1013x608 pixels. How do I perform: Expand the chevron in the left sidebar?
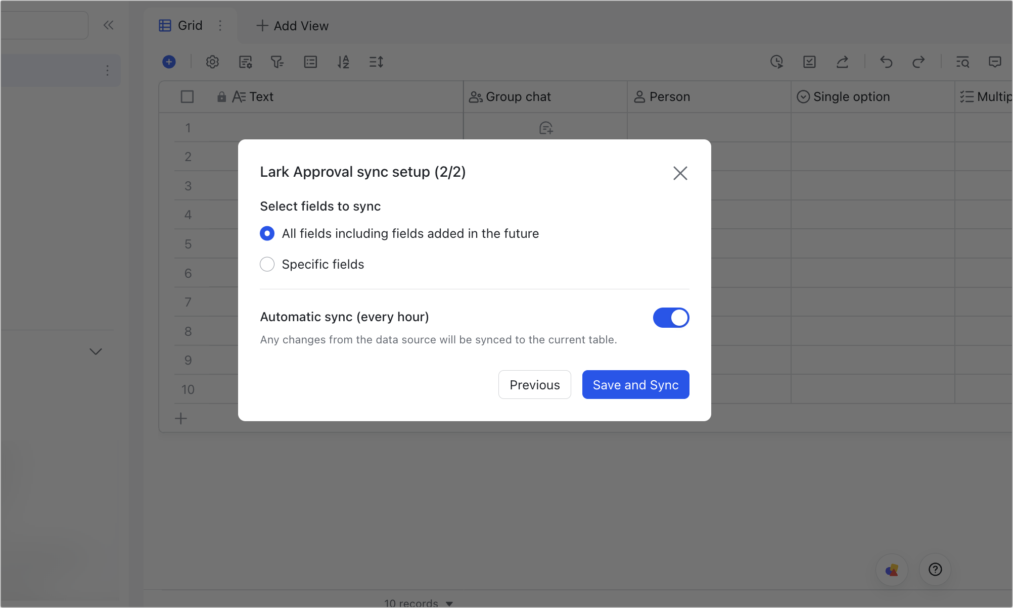pos(96,351)
